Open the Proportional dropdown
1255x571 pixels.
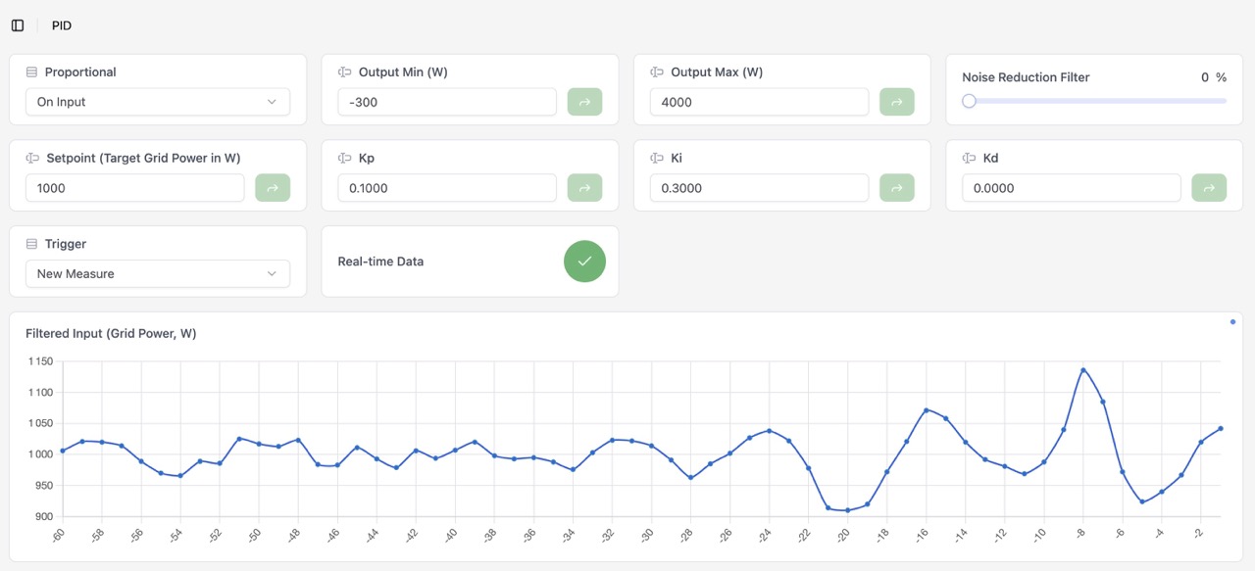(157, 102)
